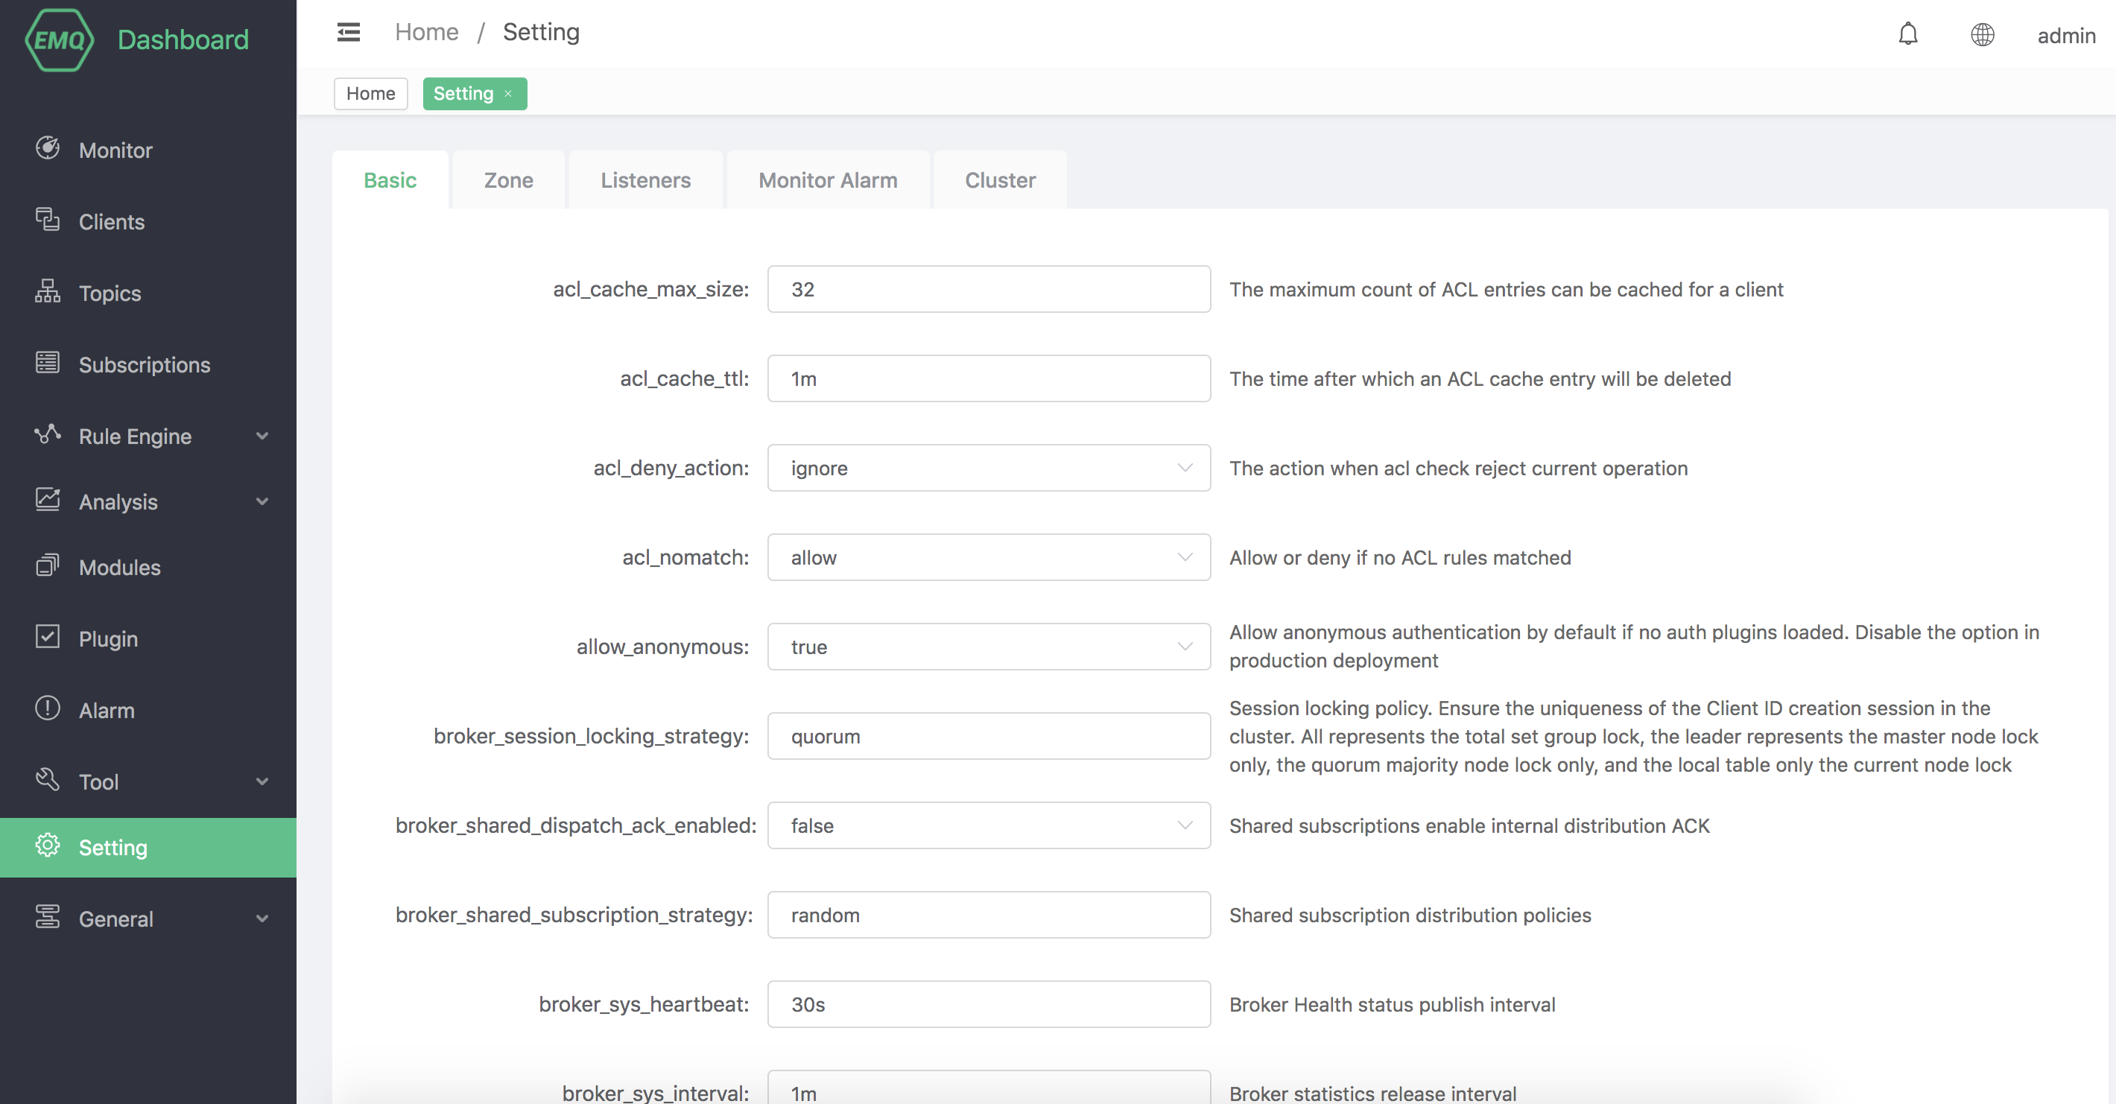The width and height of the screenshot is (2116, 1104).
Task: Open the admin user menu
Action: pyautogui.click(x=2066, y=35)
